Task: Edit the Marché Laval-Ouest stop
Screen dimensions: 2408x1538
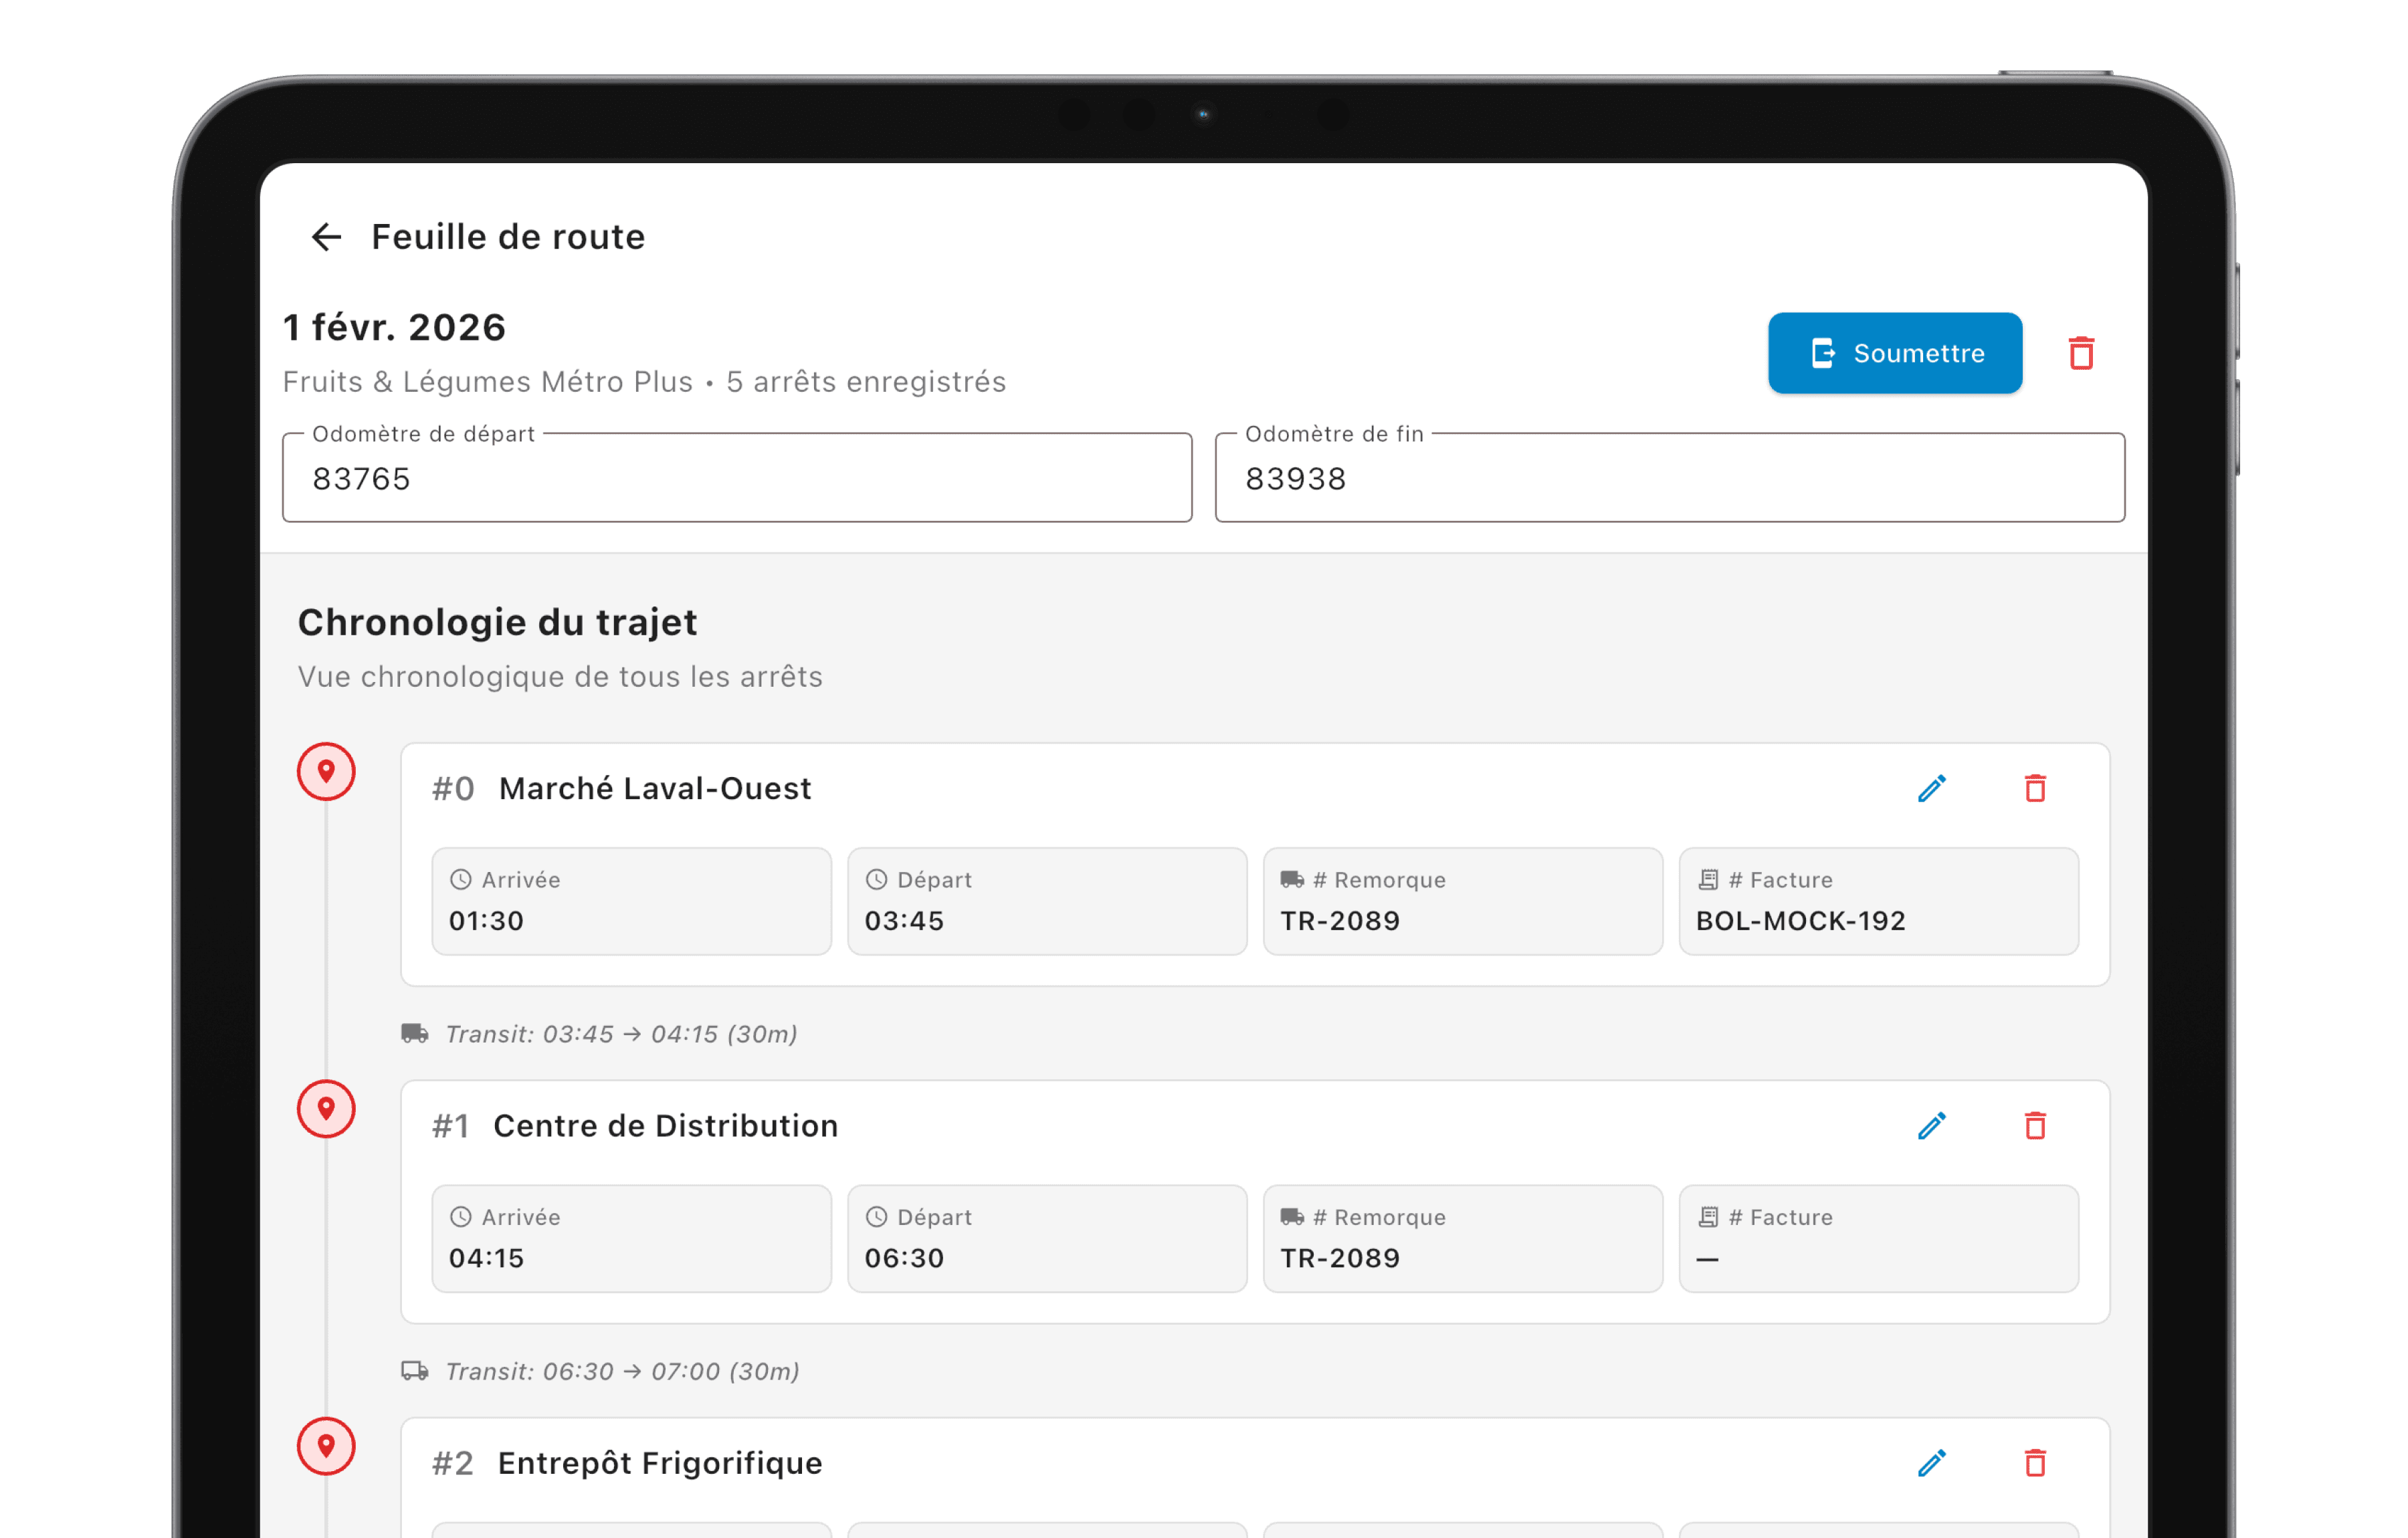Action: pyautogui.click(x=1931, y=789)
